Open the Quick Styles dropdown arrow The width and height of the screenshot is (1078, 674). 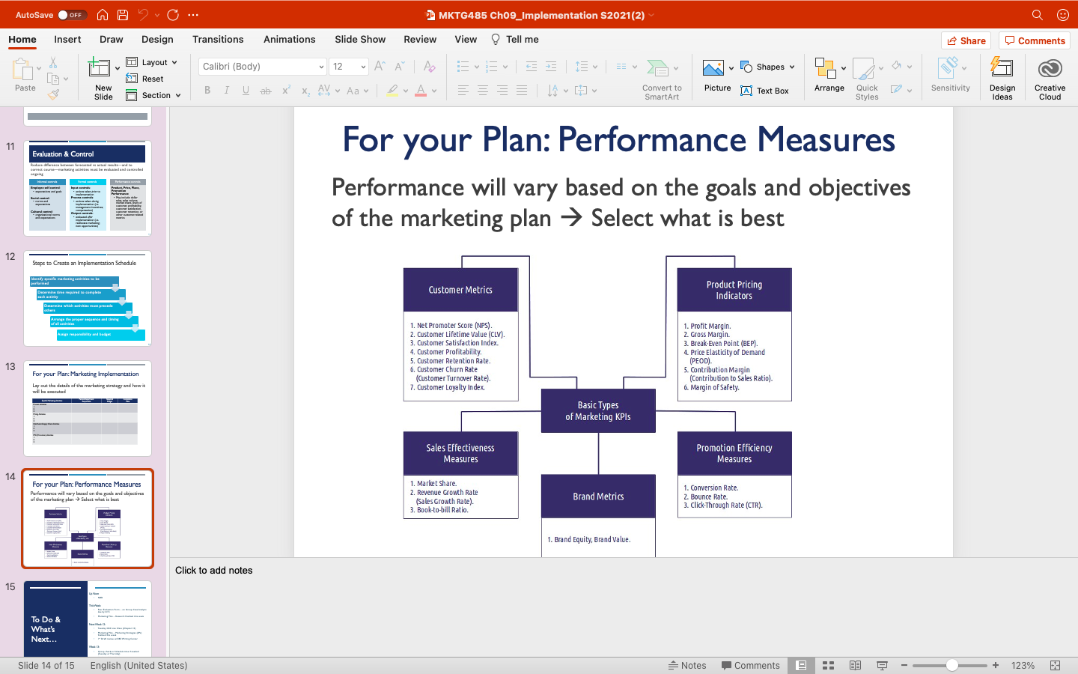tap(881, 68)
